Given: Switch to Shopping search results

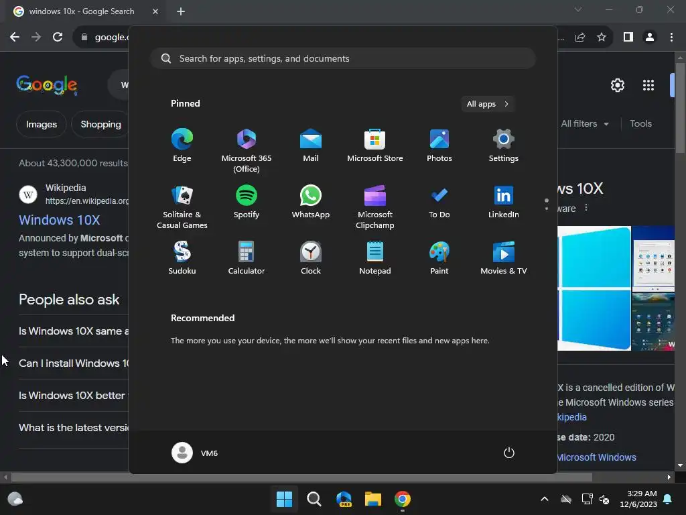Looking at the screenshot, I should [101, 124].
